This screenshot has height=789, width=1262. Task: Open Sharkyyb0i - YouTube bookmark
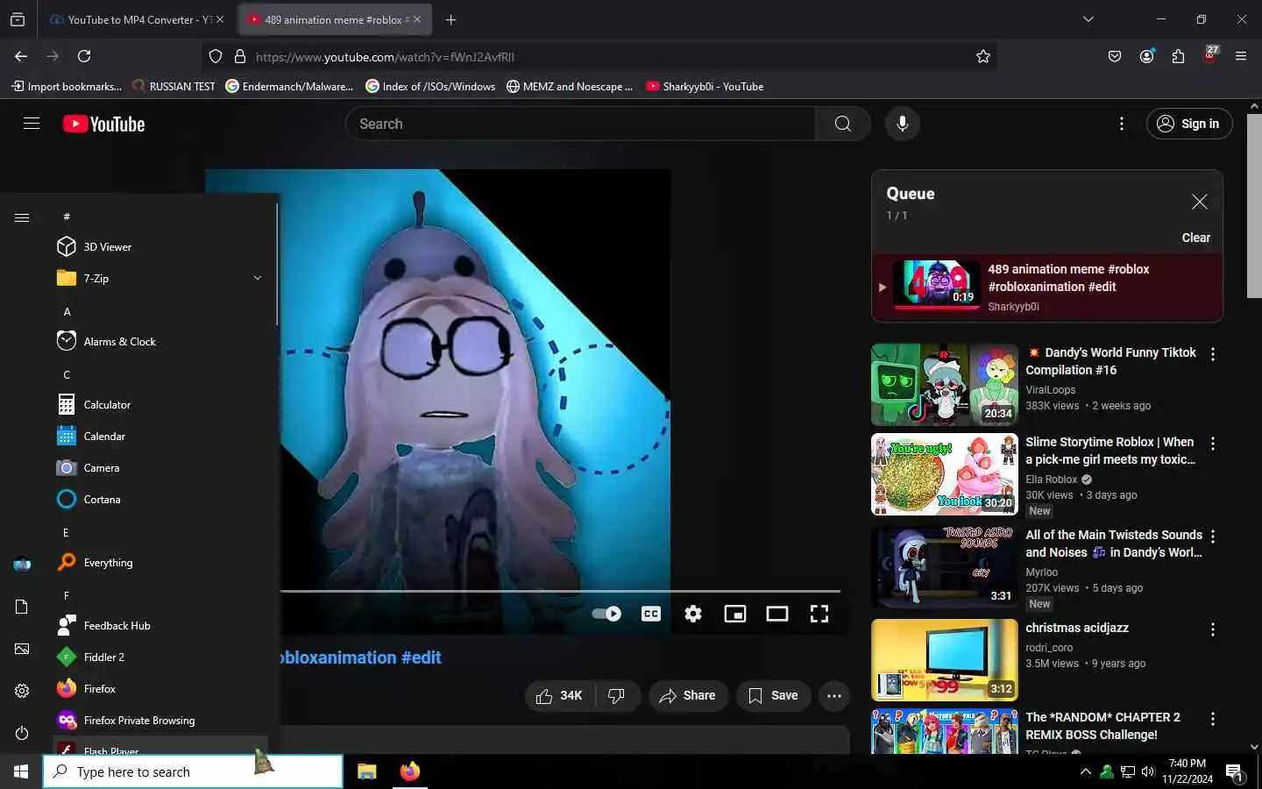(705, 86)
